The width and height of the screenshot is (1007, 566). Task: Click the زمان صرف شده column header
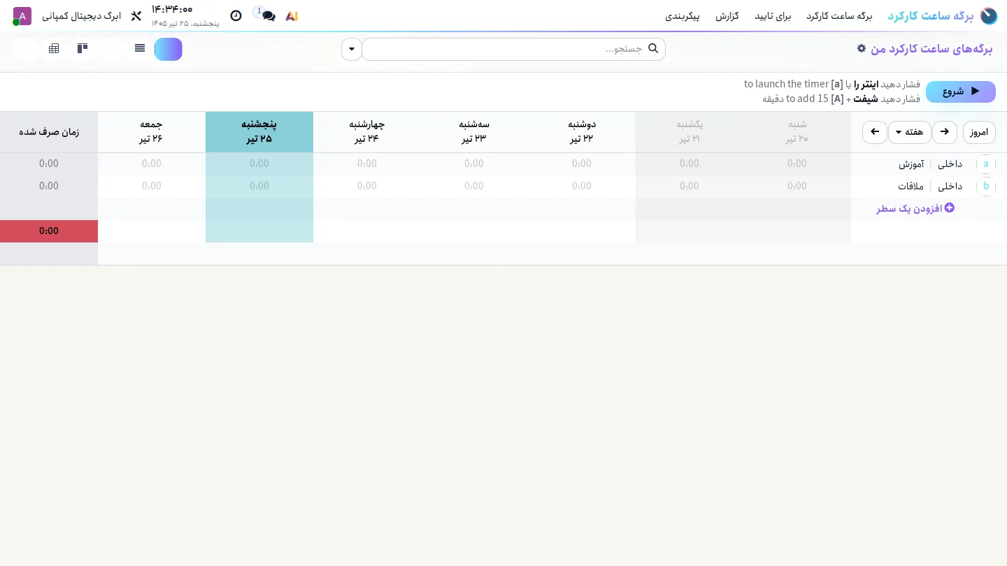(49, 131)
